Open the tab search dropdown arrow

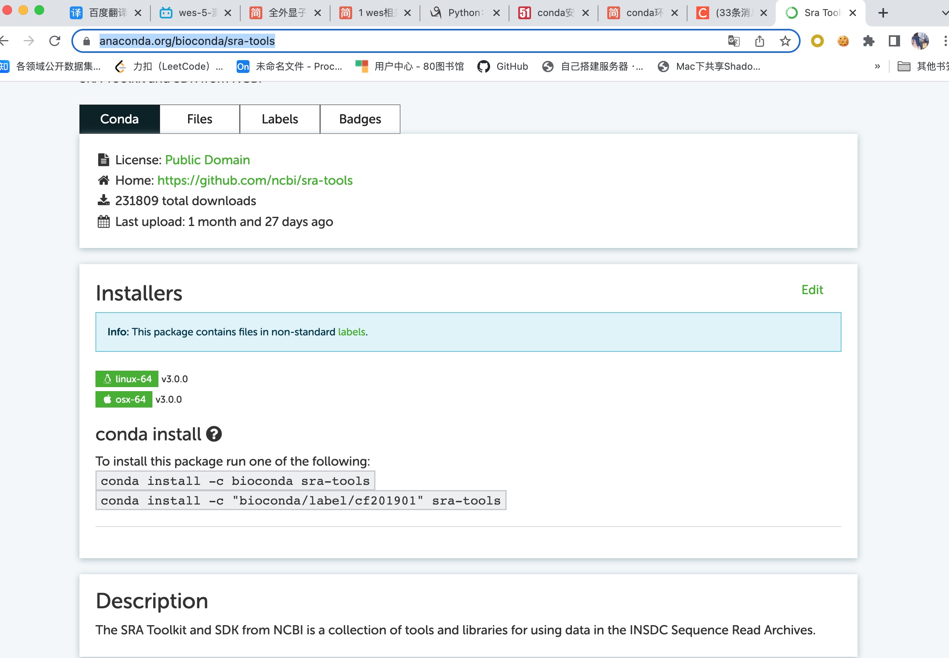click(x=944, y=13)
